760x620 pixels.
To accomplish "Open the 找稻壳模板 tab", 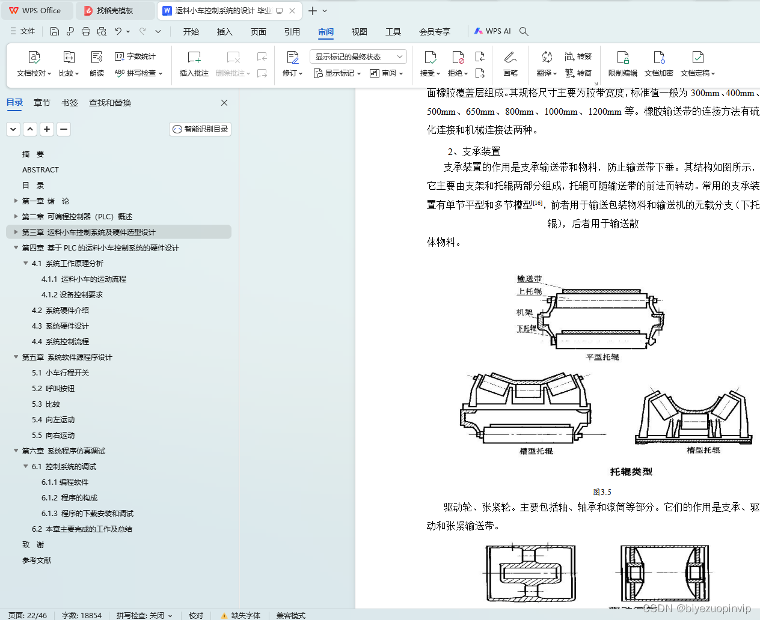I will (x=114, y=11).
